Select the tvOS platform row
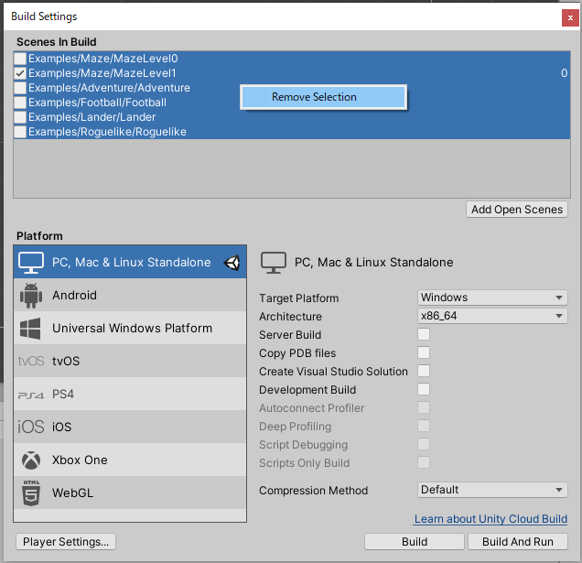Screen dimensions: 582x563 tap(130, 361)
